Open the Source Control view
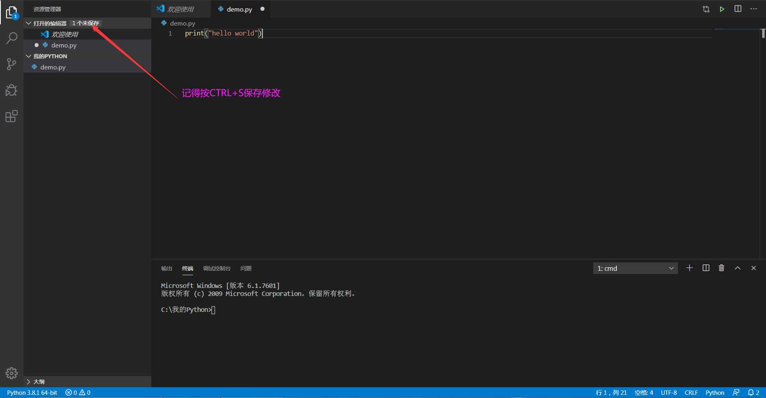Image resolution: width=766 pixels, height=398 pixels. coord(12,64)
